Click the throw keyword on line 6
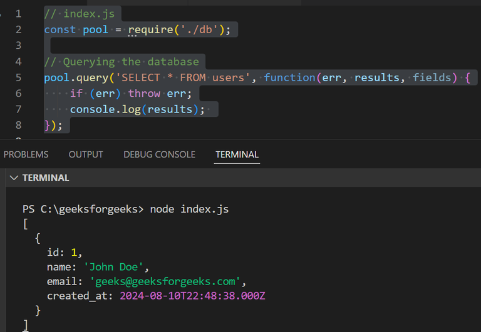This screenshot has width=481, height=332. coord(144,93)
